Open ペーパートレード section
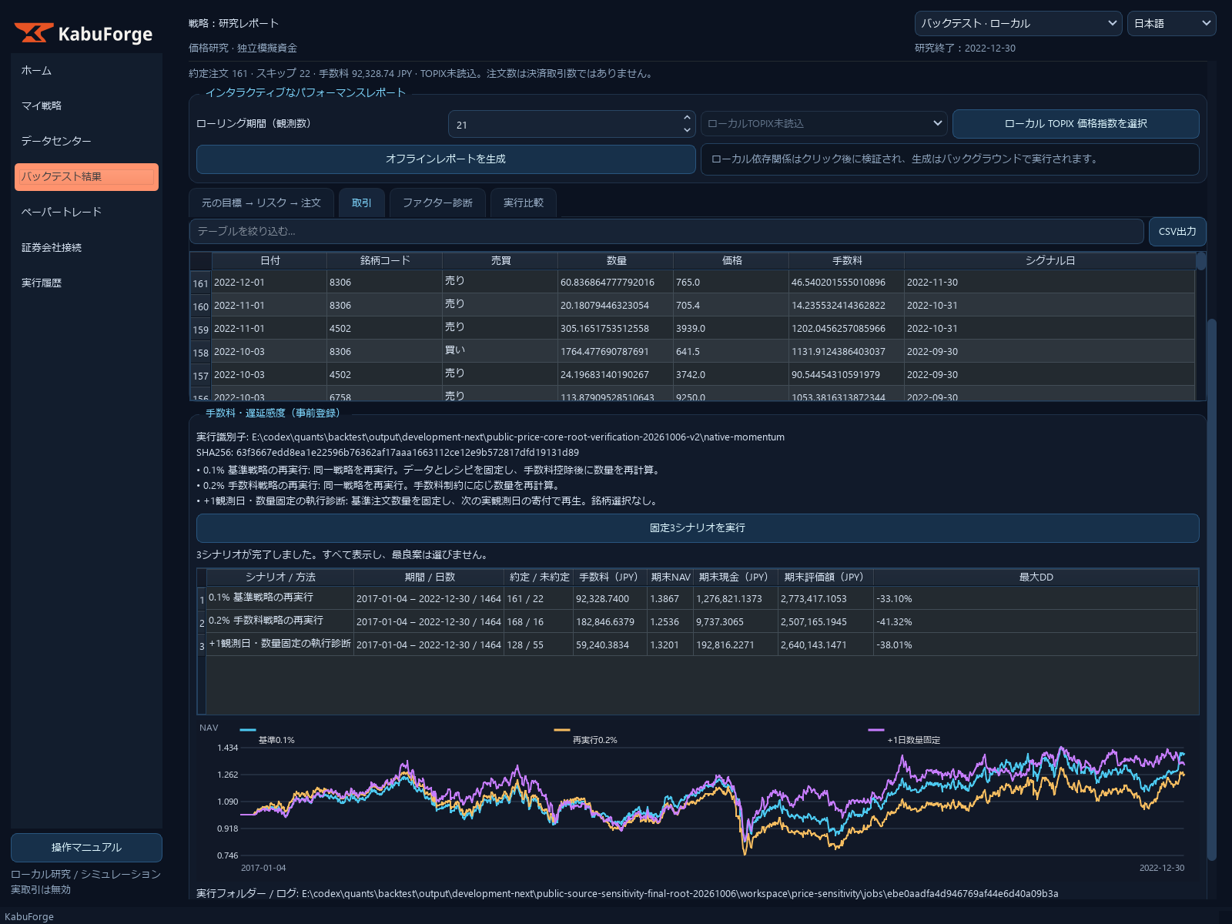Image resolution: width=1232 pixels, height=924 pixels. coord(86,212)
